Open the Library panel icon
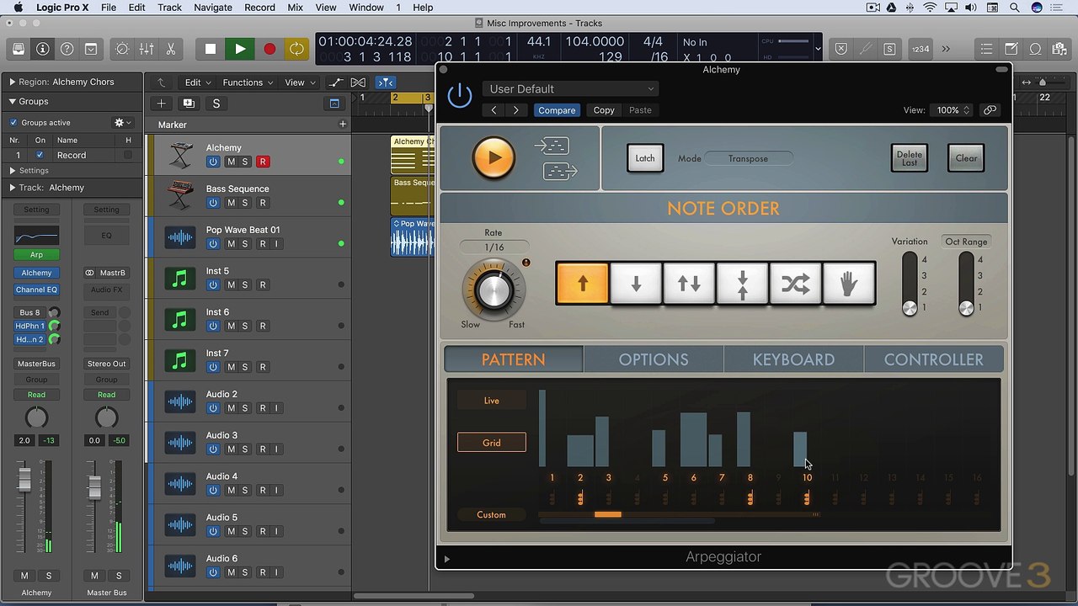 [x=19, y=49]
